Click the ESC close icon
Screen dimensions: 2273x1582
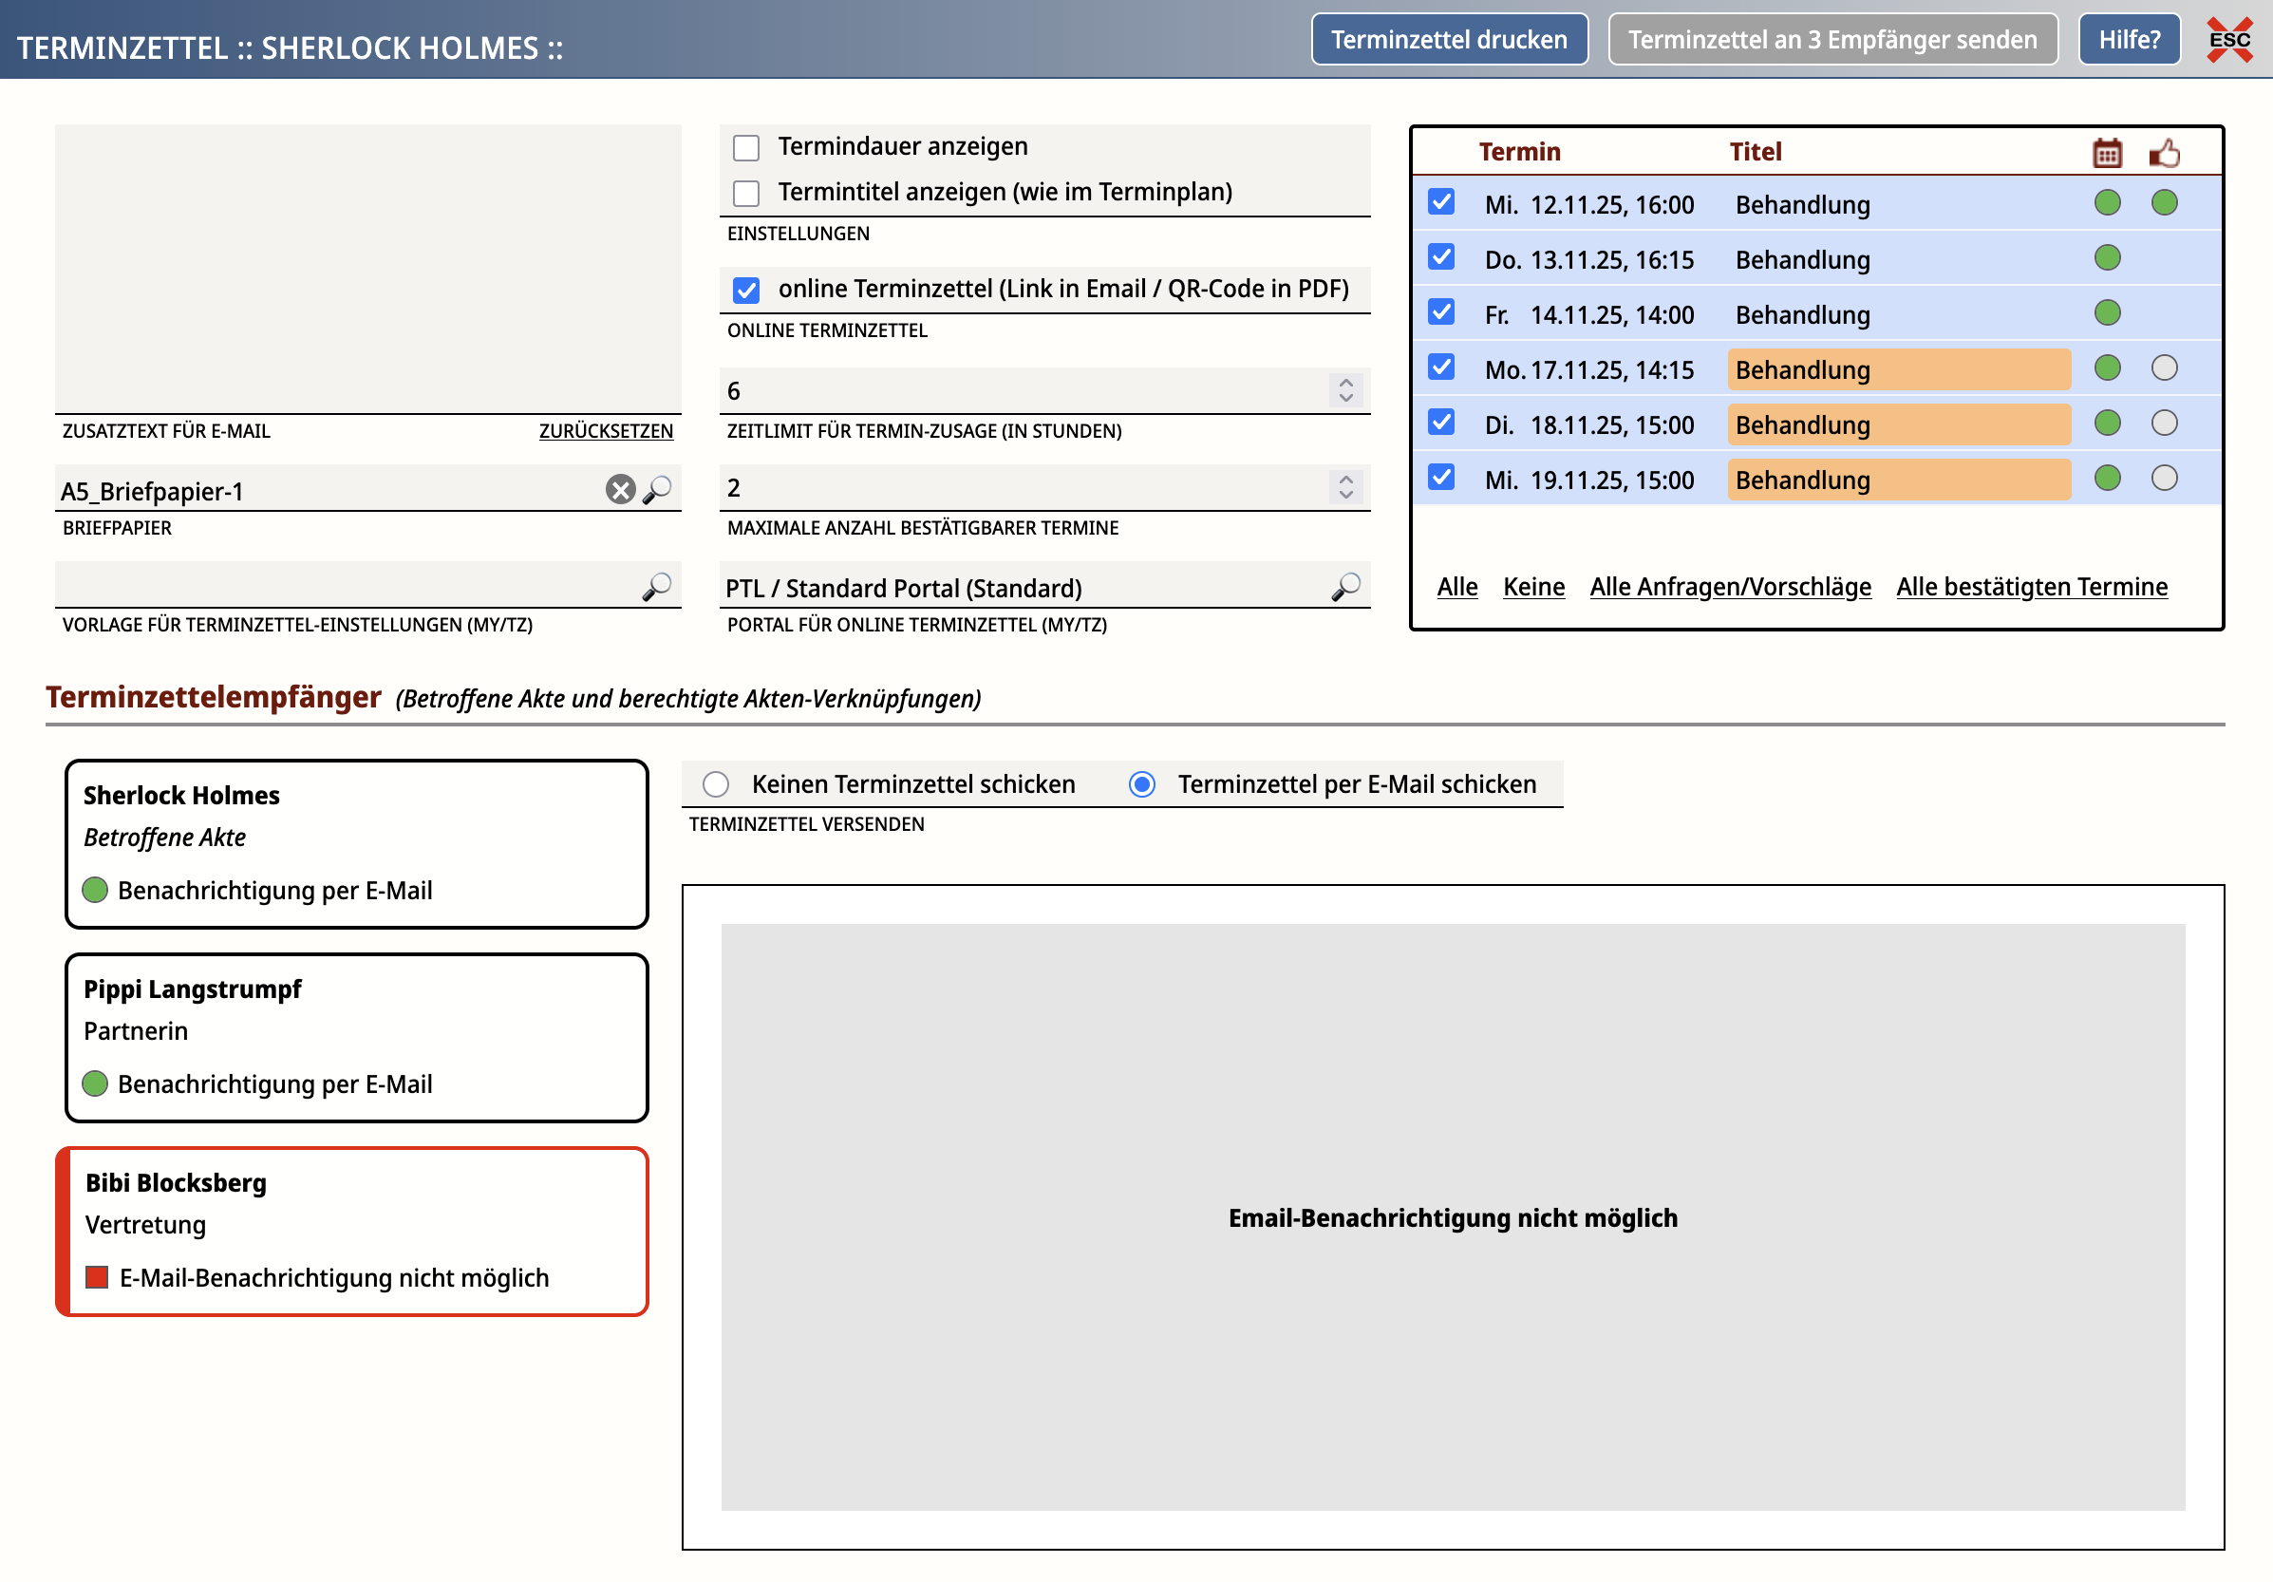click(2228, 40)
